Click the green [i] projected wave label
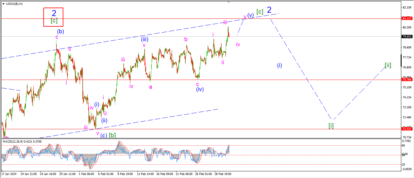414x178 pixels. 331,125
